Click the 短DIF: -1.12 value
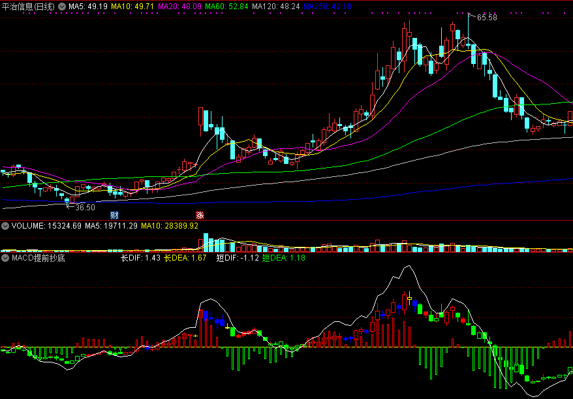This screenshot has width=573, height=399. pyautogui.click(x=238, y=258)
